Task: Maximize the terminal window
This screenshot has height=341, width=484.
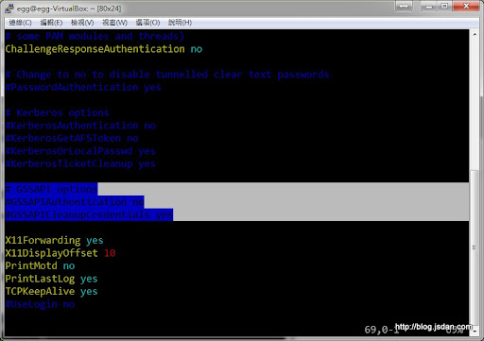Action: pos(444,6)
